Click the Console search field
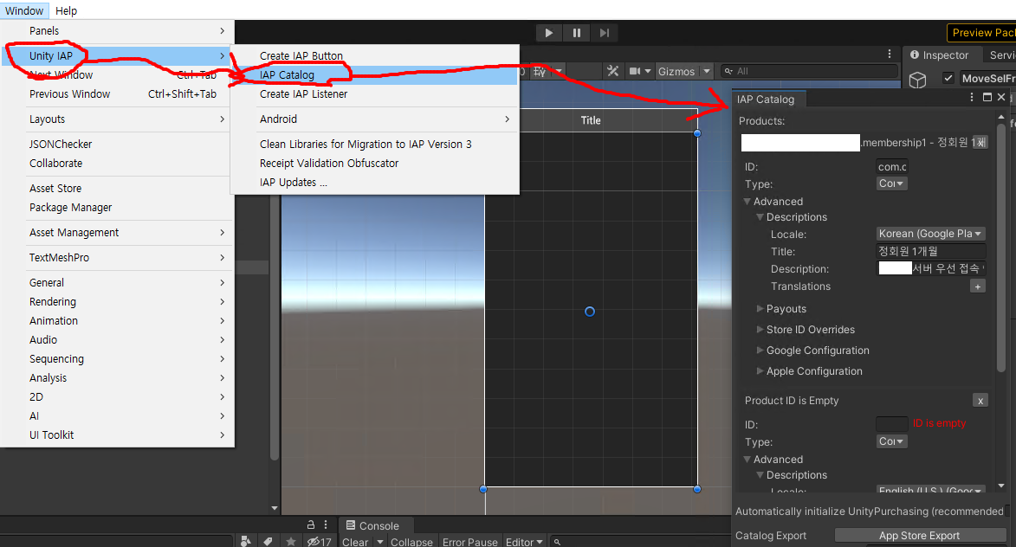Viewport: 1016px width, 547px height. point(640,542)
